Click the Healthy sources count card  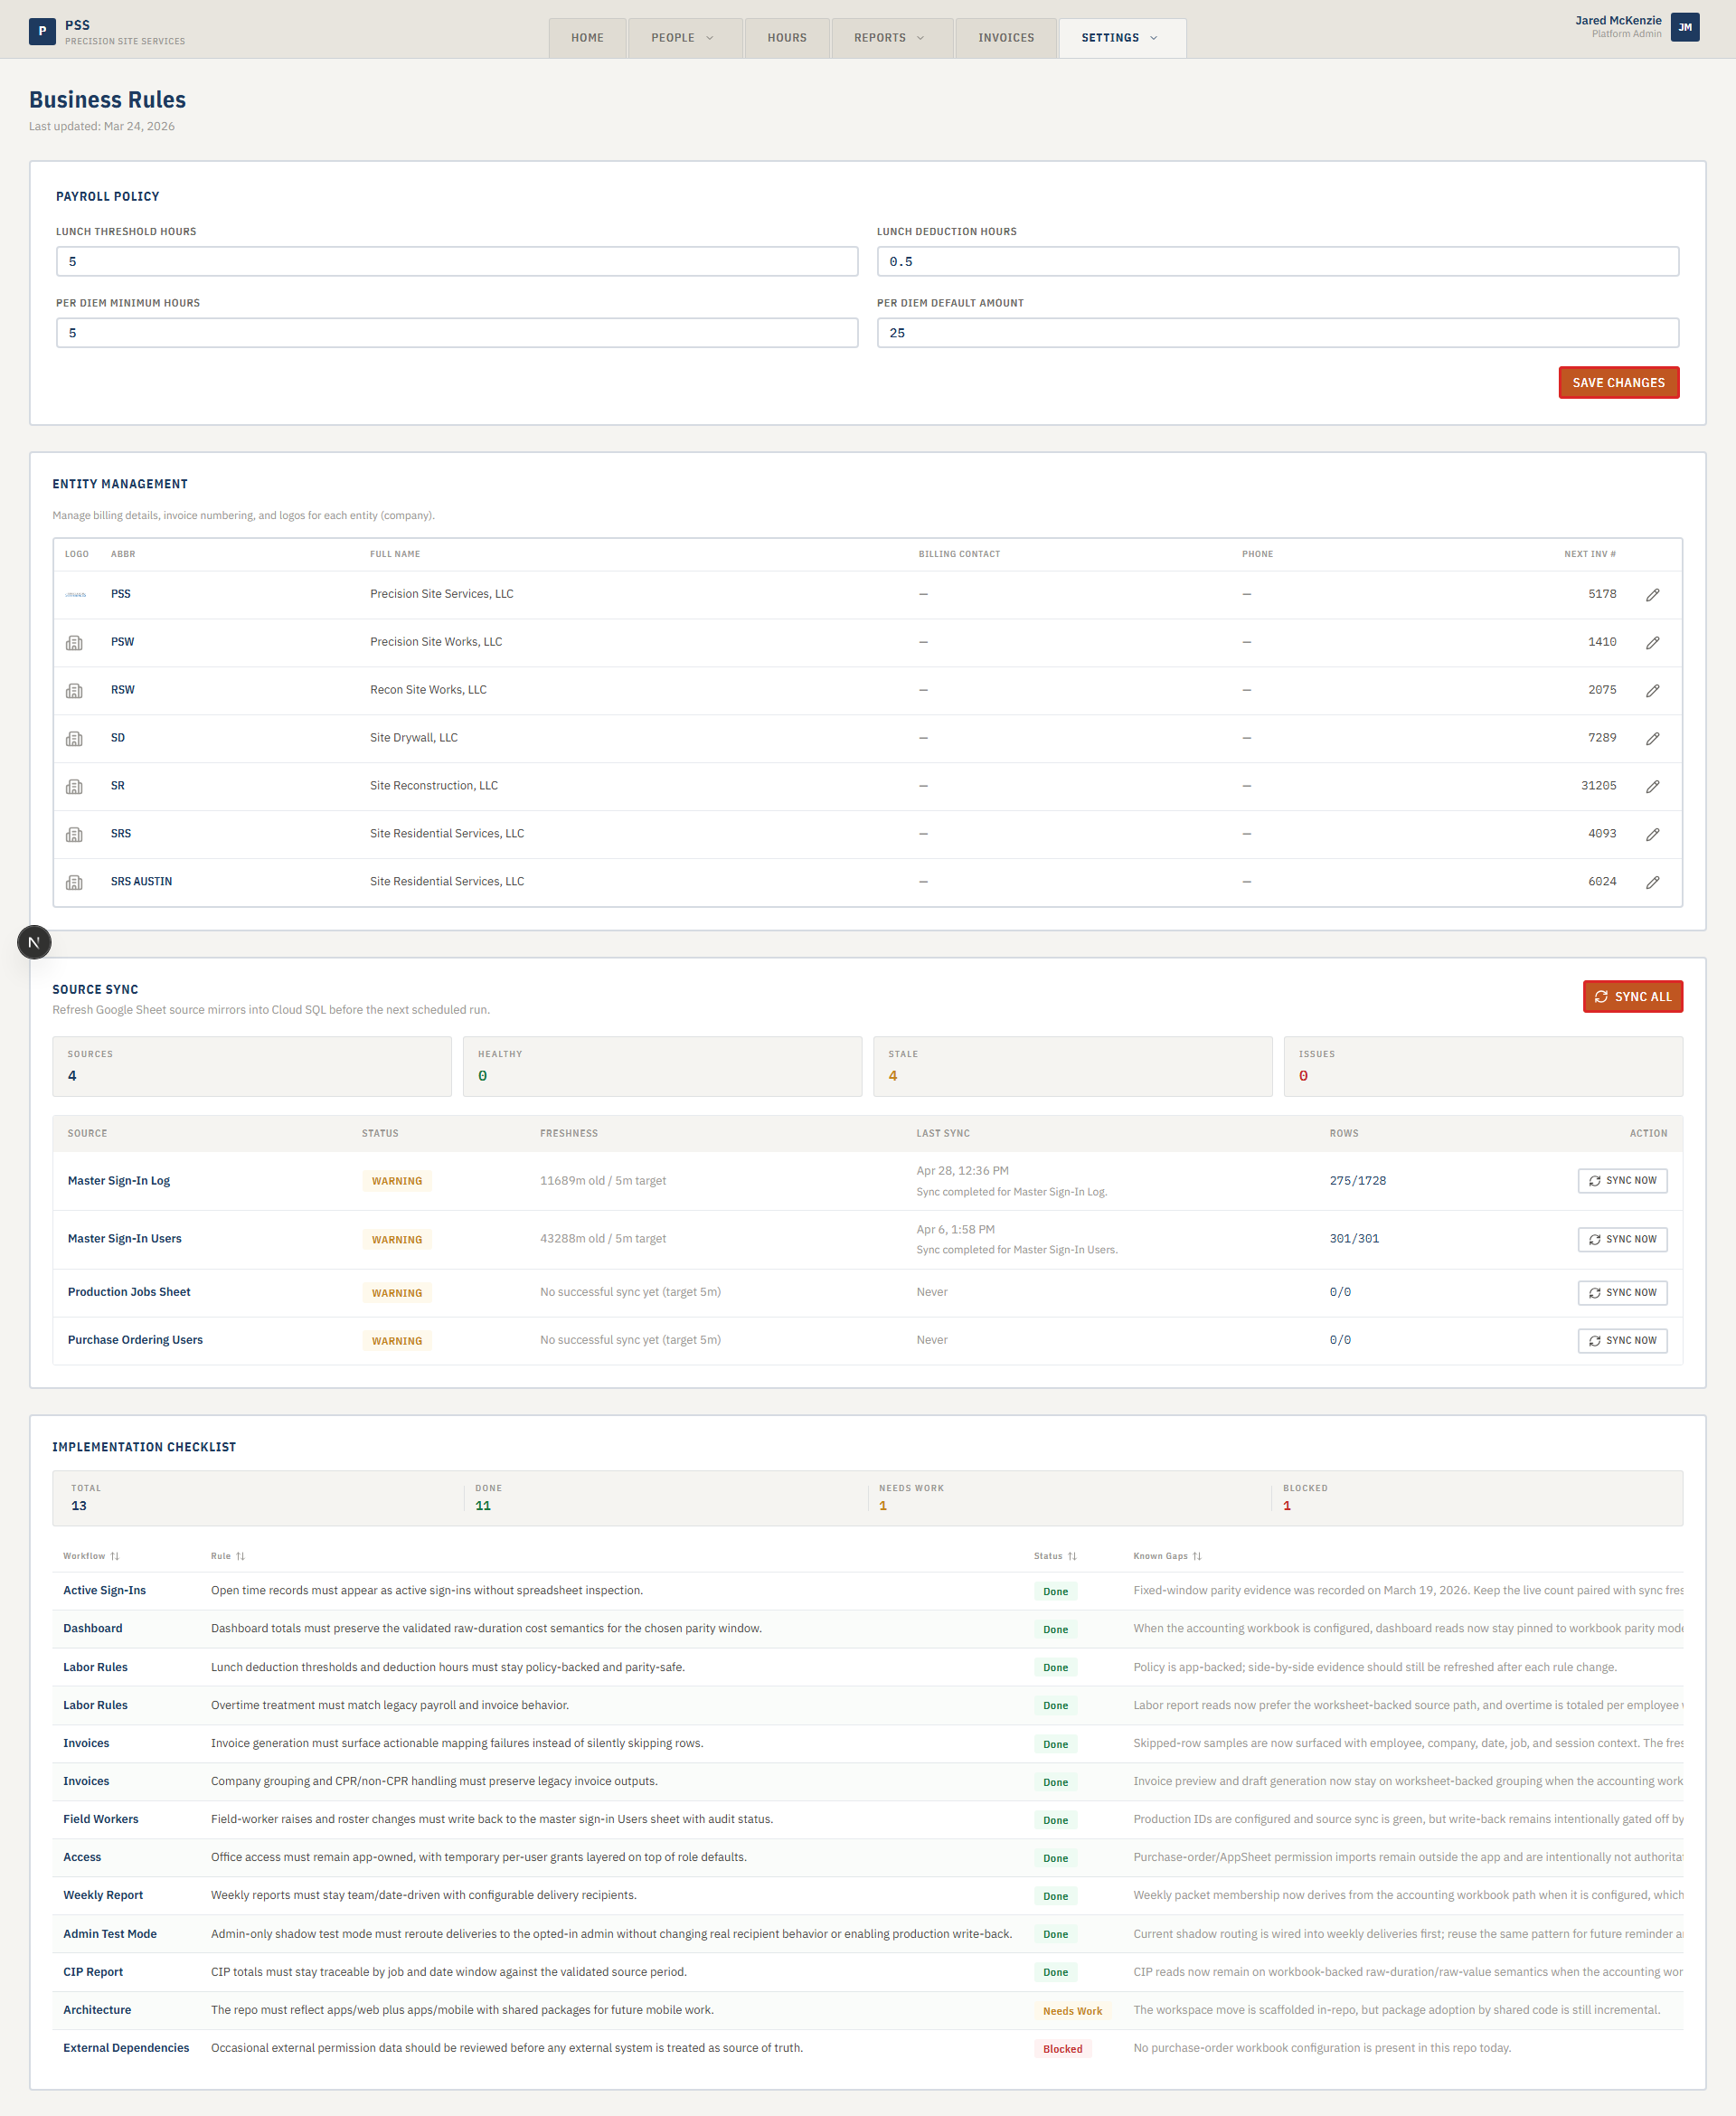[x=662, y=1067]
